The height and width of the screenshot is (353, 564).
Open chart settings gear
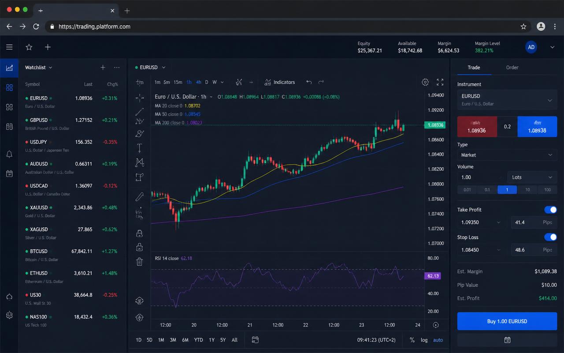point(425,82)
